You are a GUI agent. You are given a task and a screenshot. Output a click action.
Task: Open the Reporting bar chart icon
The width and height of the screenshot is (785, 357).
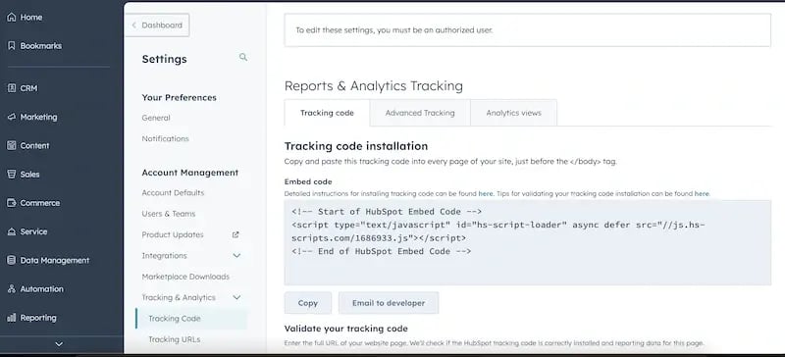pyautogui.click(x=11, y=318)
